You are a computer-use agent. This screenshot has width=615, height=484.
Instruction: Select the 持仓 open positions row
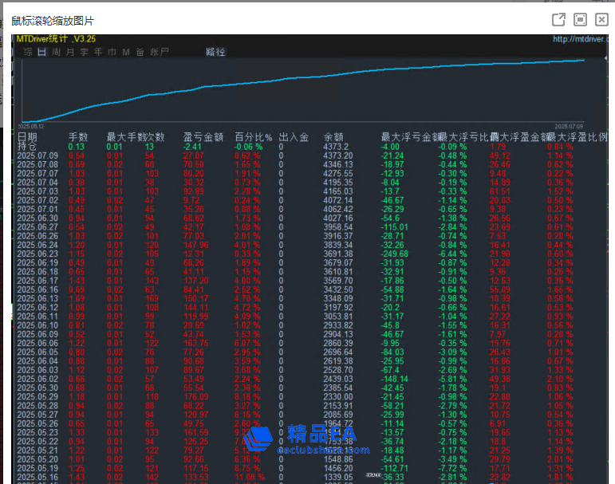click(27, 147)
